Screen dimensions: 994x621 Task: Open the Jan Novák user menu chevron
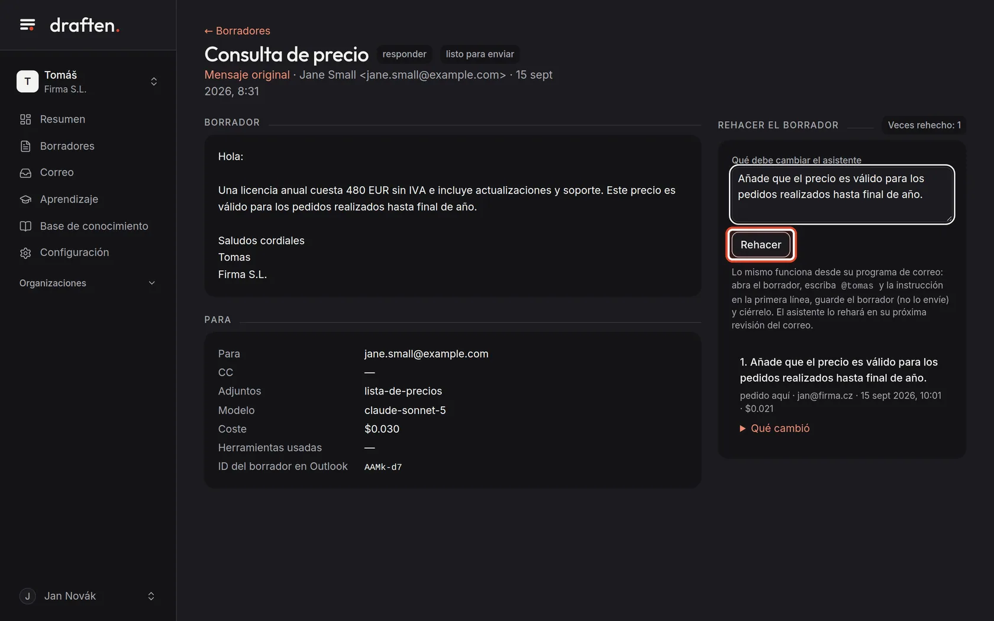point(151,596)
